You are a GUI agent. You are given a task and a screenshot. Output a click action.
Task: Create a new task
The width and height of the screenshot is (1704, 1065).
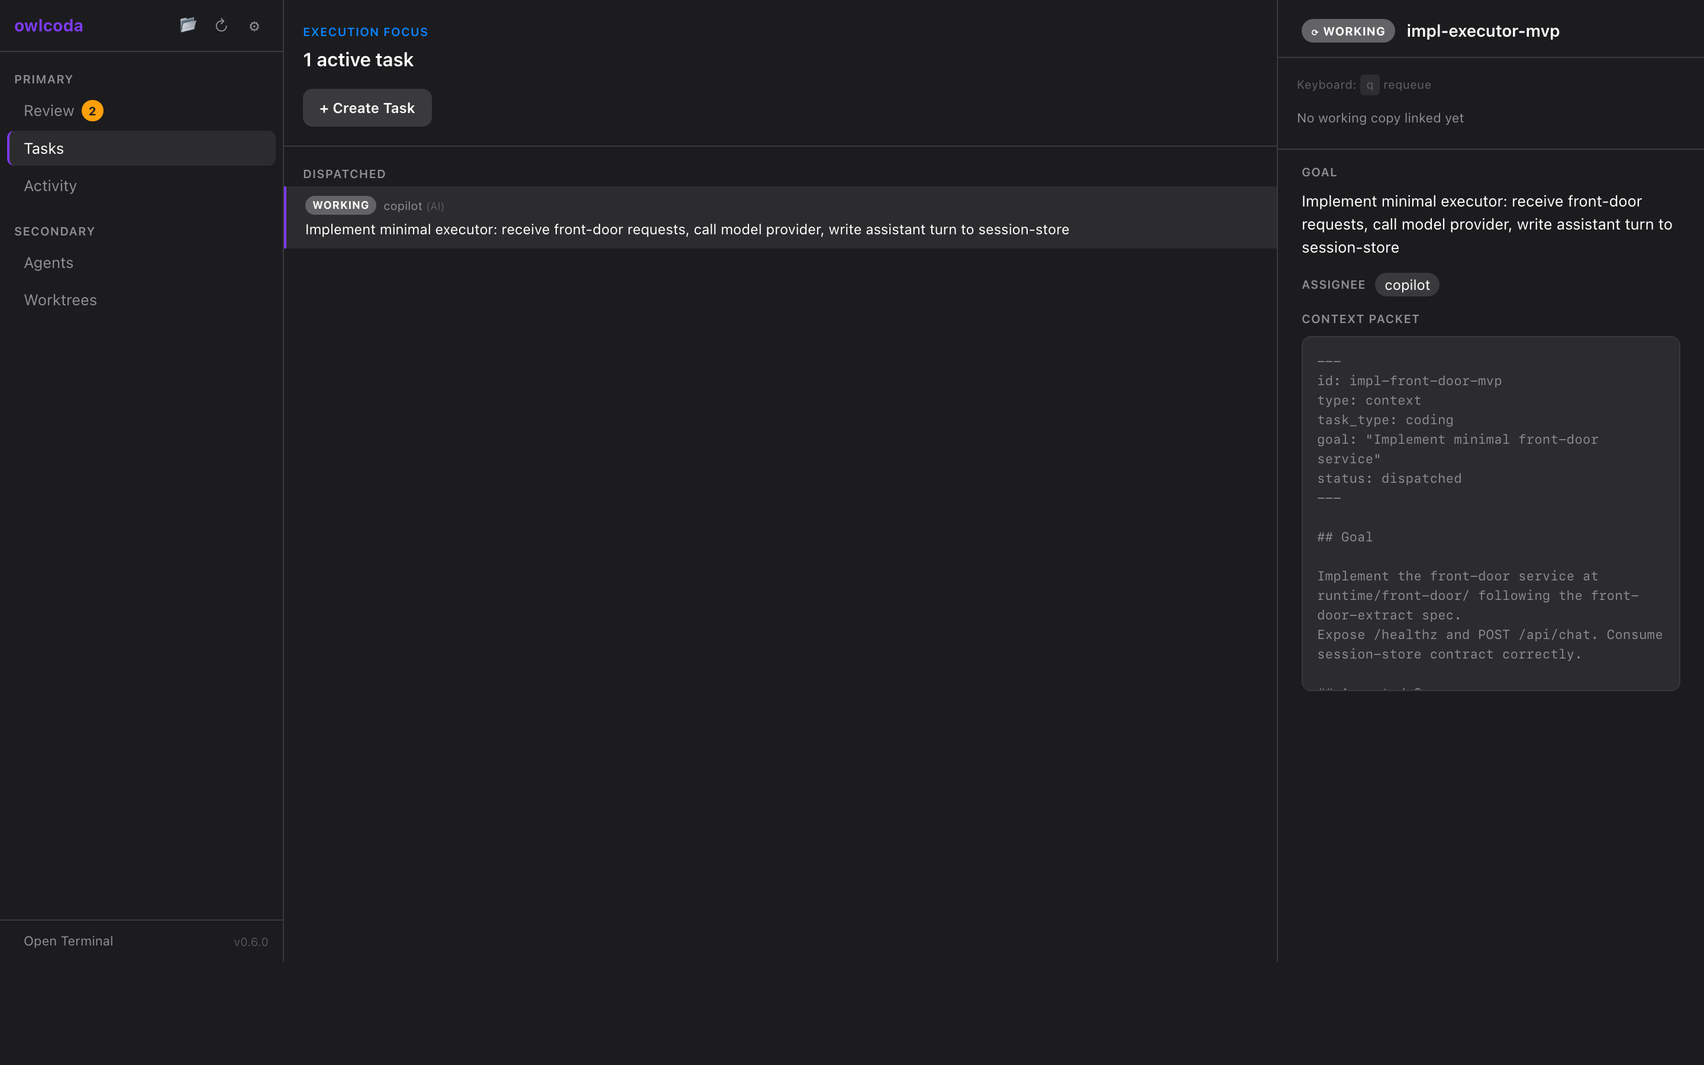pos(367,107)
